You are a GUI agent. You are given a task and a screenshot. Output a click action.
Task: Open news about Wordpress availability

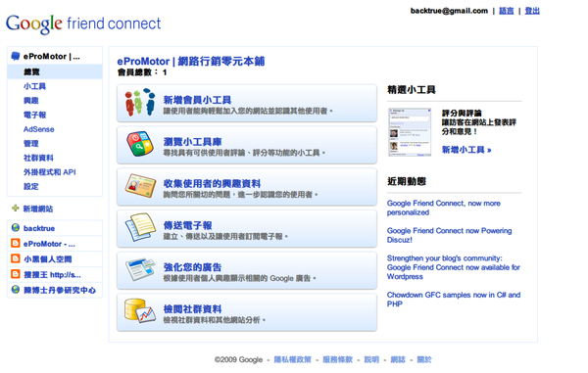click(454, 267)
